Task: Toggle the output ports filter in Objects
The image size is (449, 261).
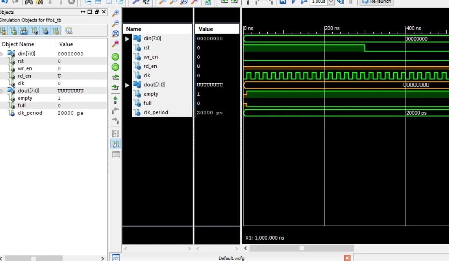Action: point(13,31)
